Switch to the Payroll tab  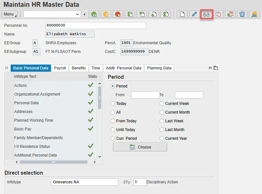click(x=60, y=68)
